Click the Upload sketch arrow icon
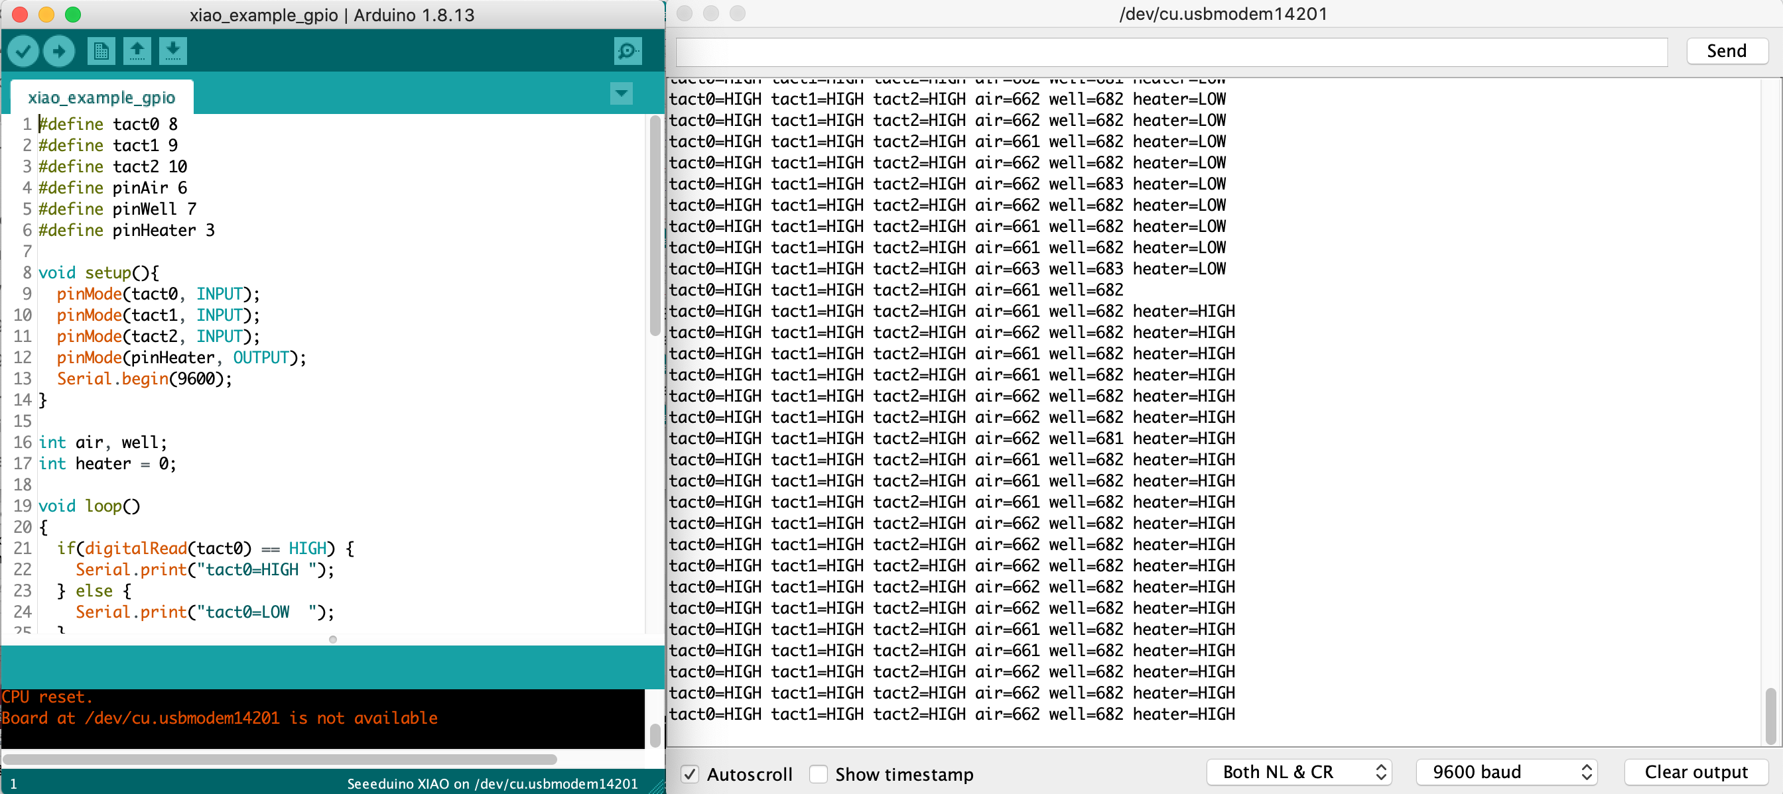1783x794 pixels. (59, 51)
